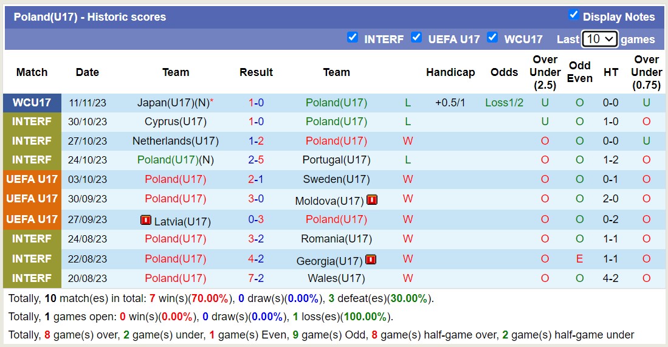
Task: Select the Romania(U17) team name
Action: coord(336,239)
